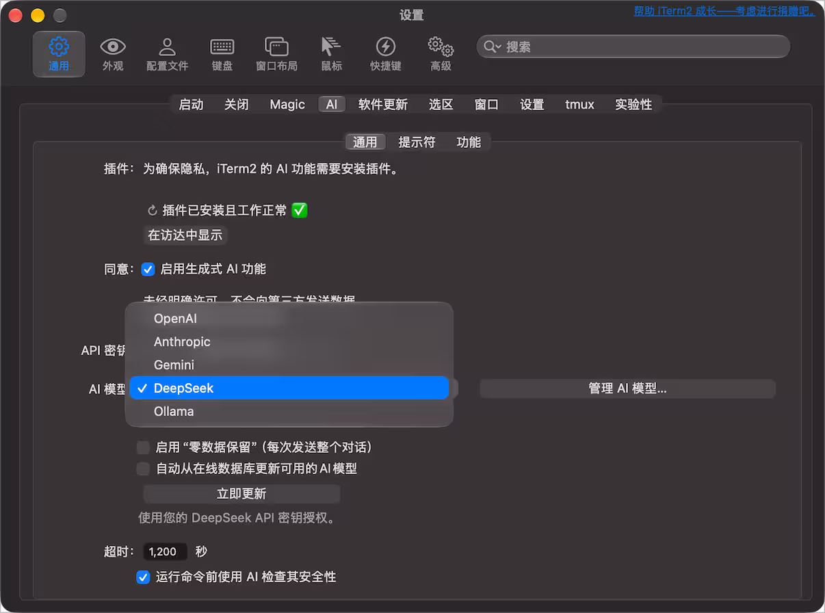Open the 键盘 Keys pane
Screen dimensions: 825x613
(222, 54)
